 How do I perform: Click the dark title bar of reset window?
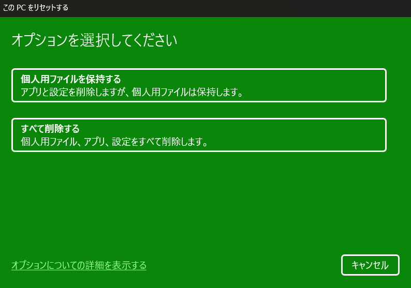coord(236,8)
